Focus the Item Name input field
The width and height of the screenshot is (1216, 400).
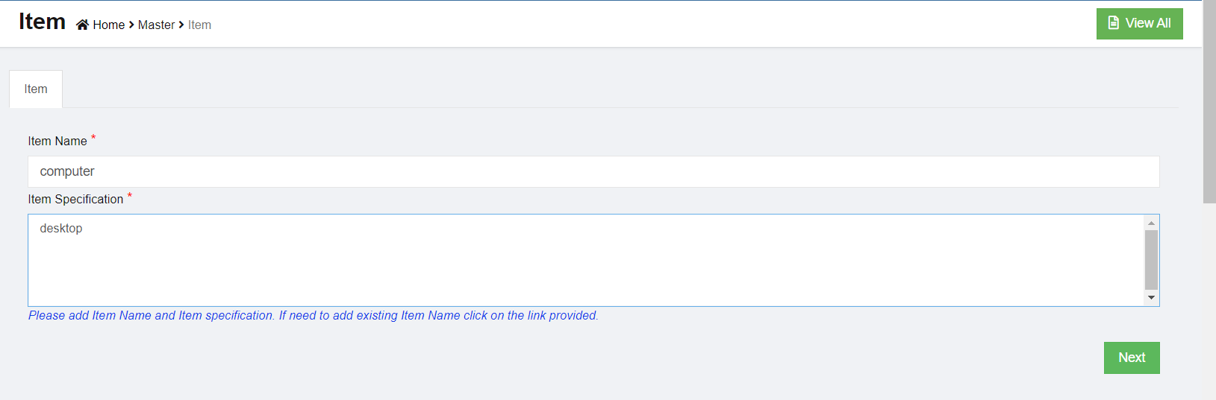click(593, 171)
